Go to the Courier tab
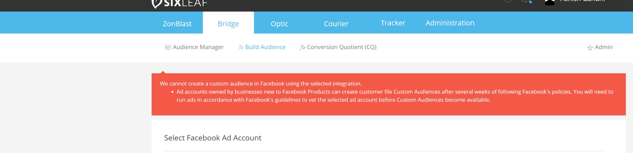The width and height of the screenshot is (633, 153). [x=336, y=24]
